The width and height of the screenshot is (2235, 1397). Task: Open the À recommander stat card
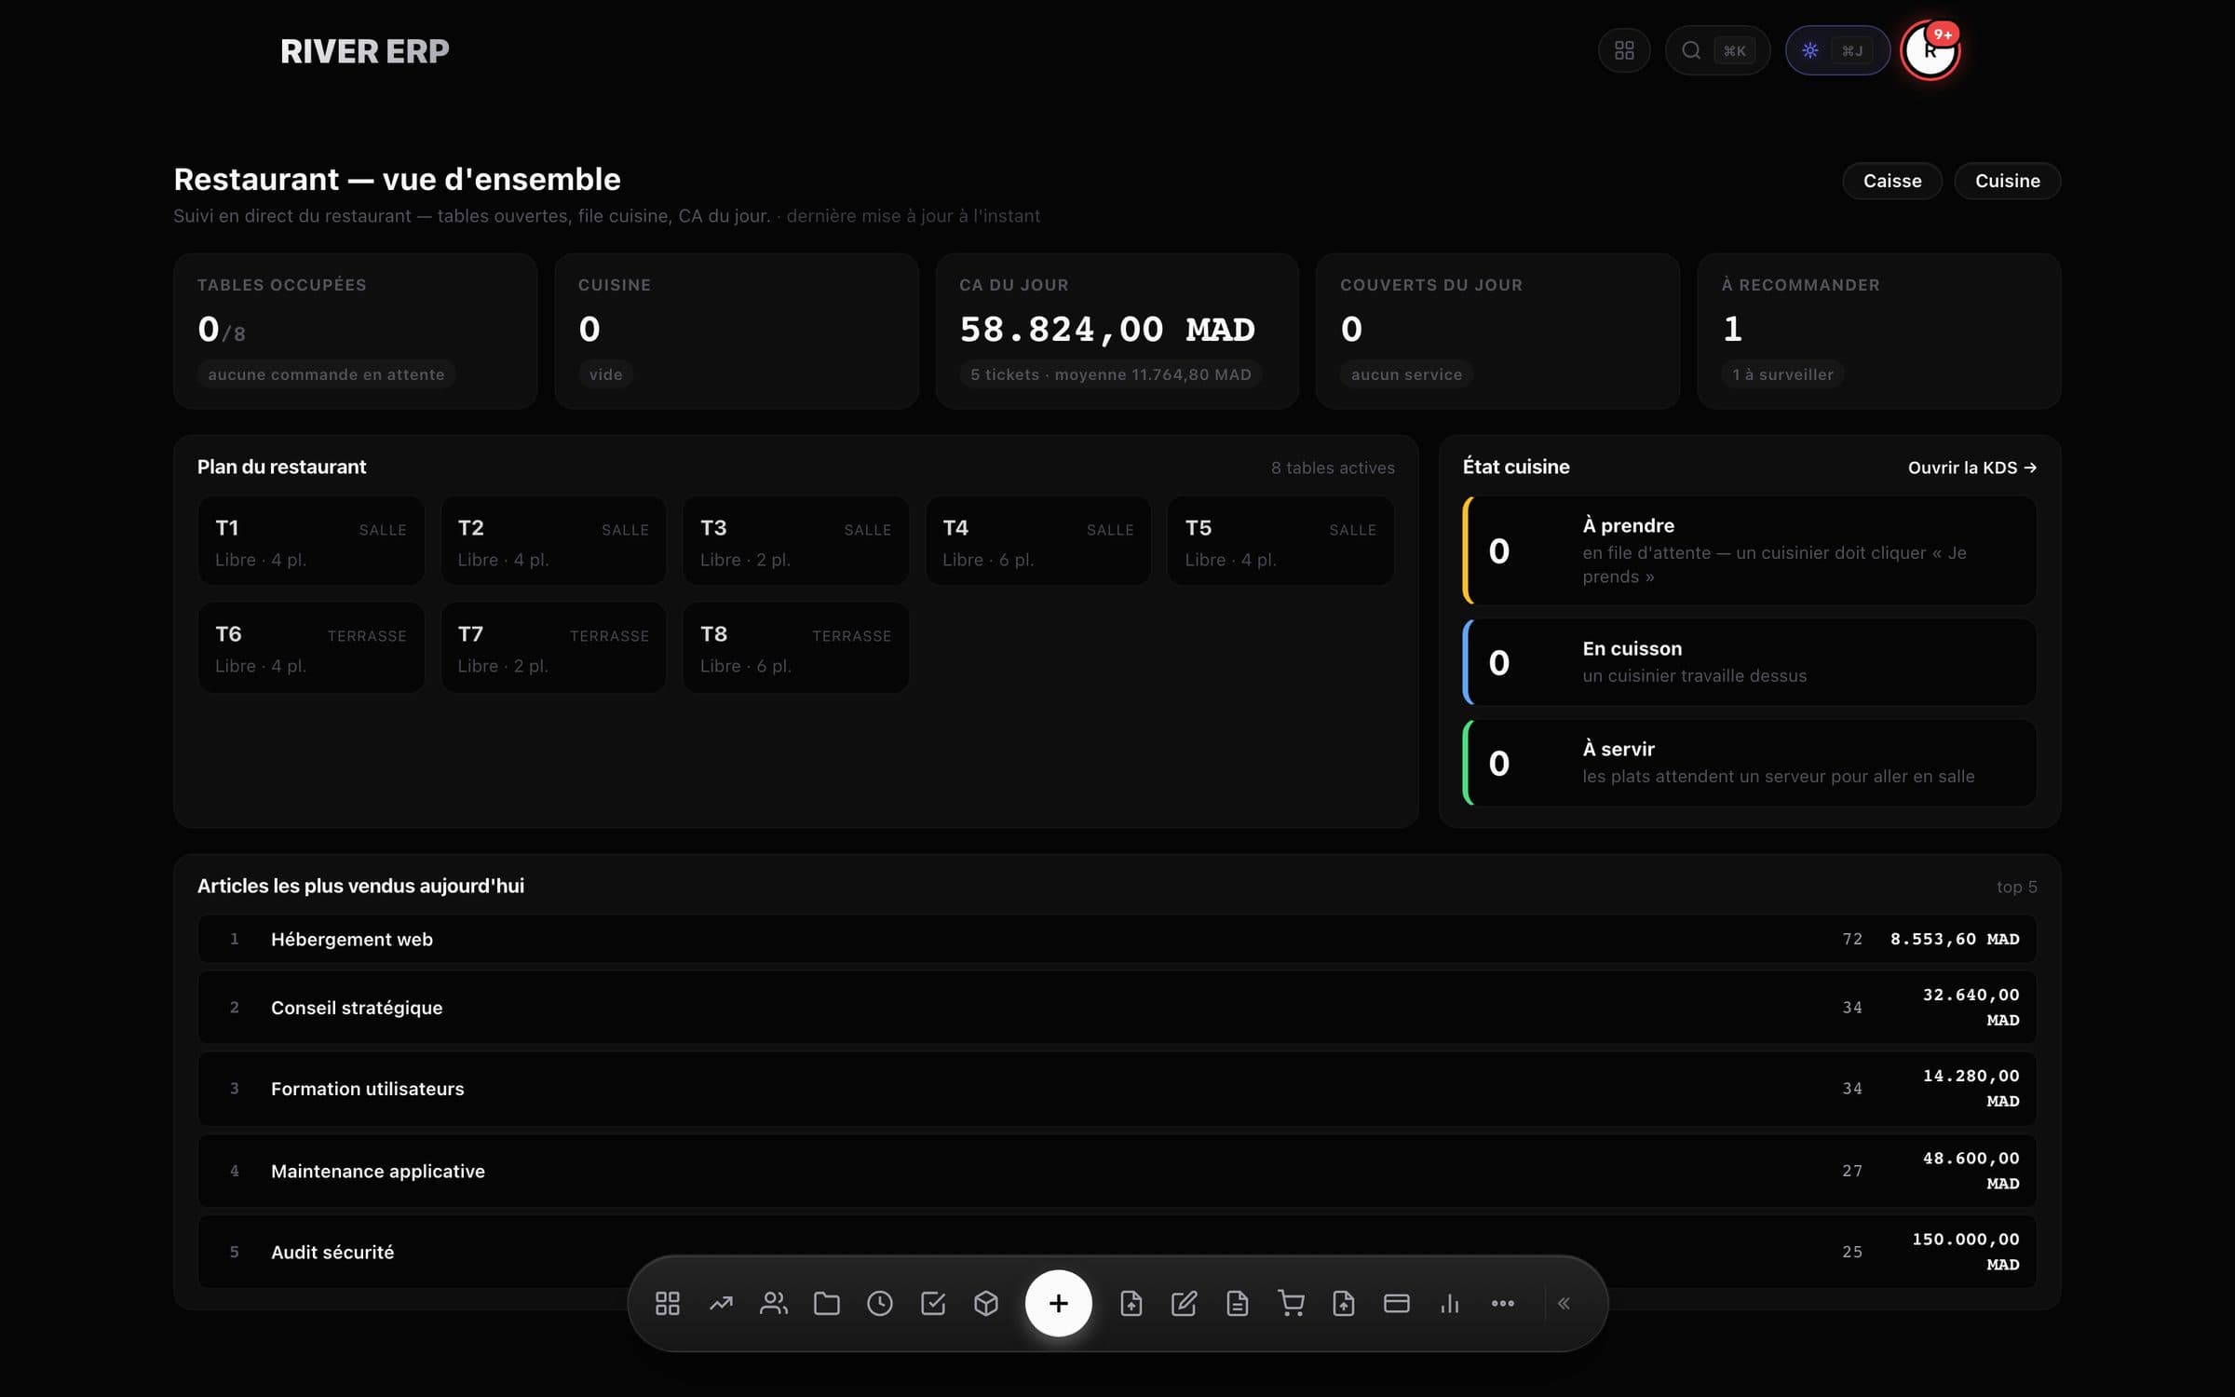tap(1879, 331)
